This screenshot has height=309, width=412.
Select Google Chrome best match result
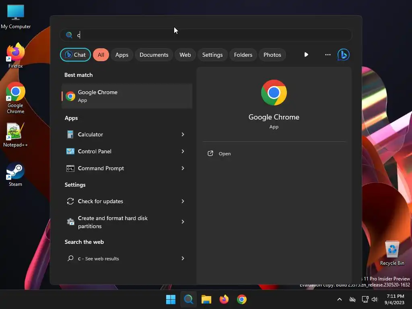[127, 96]
